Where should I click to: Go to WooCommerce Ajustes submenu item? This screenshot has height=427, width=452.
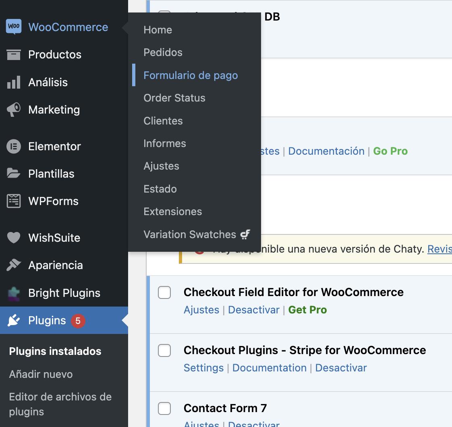[161, 166]
